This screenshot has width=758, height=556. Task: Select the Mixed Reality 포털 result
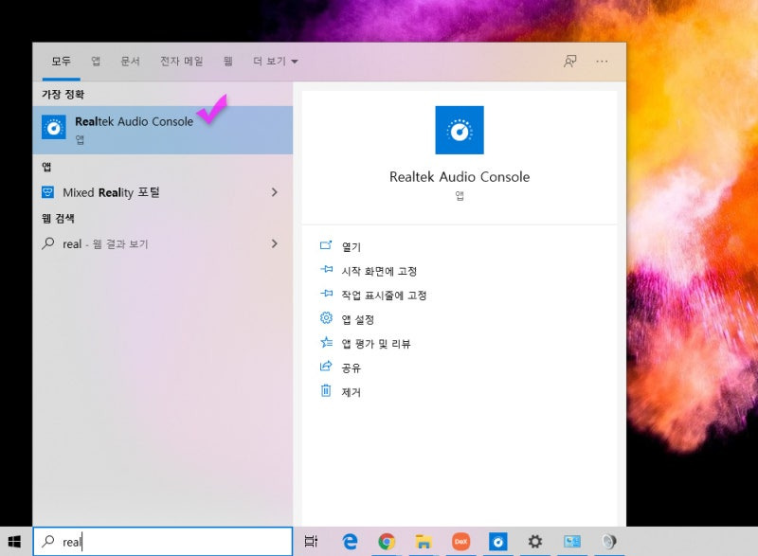tap(162, 192)
